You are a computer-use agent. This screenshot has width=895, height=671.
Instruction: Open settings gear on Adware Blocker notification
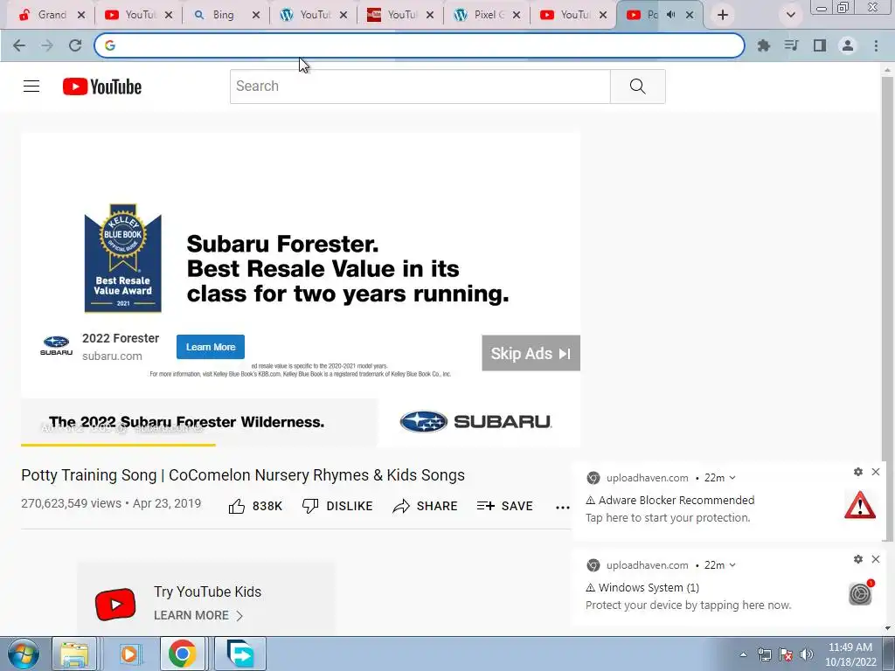[858, 472]
